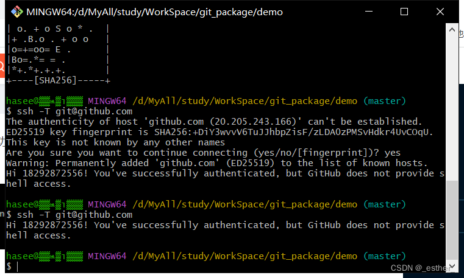Click the ED25519 key fingerprint line
The image size is (464, 278).
[220, 132]
